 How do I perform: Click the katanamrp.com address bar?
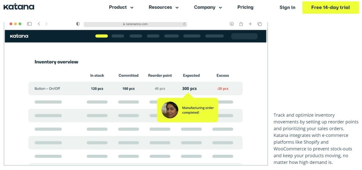click(135, 24)
